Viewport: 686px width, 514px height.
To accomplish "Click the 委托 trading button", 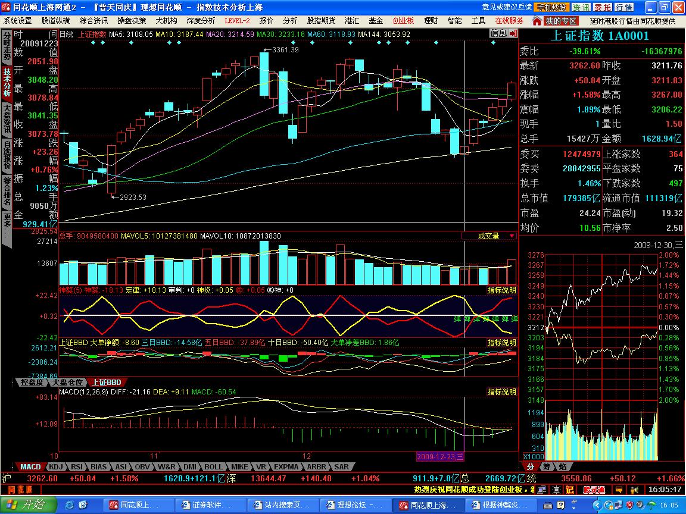I will pos(603,7).
